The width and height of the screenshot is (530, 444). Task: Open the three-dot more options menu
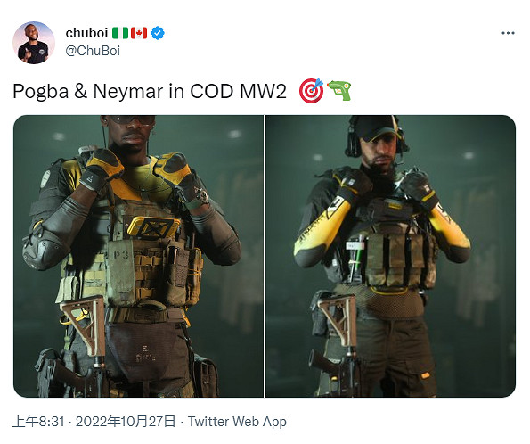pos(508,33)
